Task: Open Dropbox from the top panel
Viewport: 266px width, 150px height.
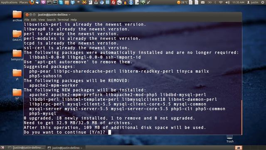Action: pyautogui.click(x=73, y=2)
